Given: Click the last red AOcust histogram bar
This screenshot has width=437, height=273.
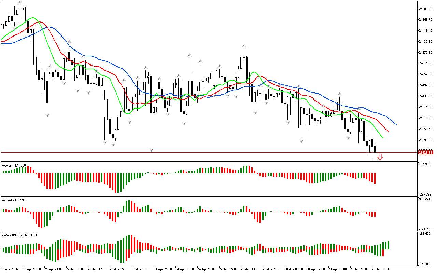Looking at the screenshot, I should click(x=375, y=178).
